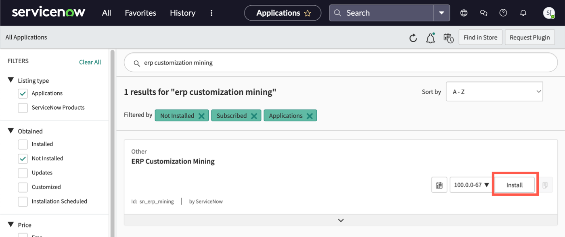The height and width of the screenshot is (237, 565).
Task: Refresh the applications list
Action: pos(413,38)
